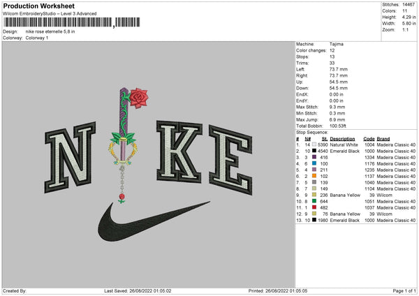Click 'Wilcom EmbroideryStudio – Level 3 Advanced' text
Screen dimensions: 419x296
tap(50, 14)
